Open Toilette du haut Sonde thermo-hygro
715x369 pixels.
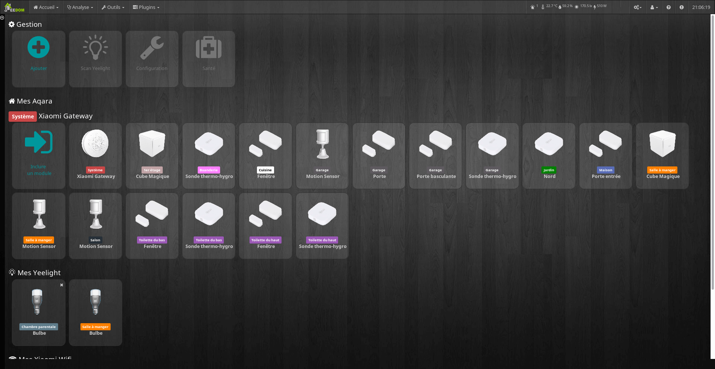point(322,226)
